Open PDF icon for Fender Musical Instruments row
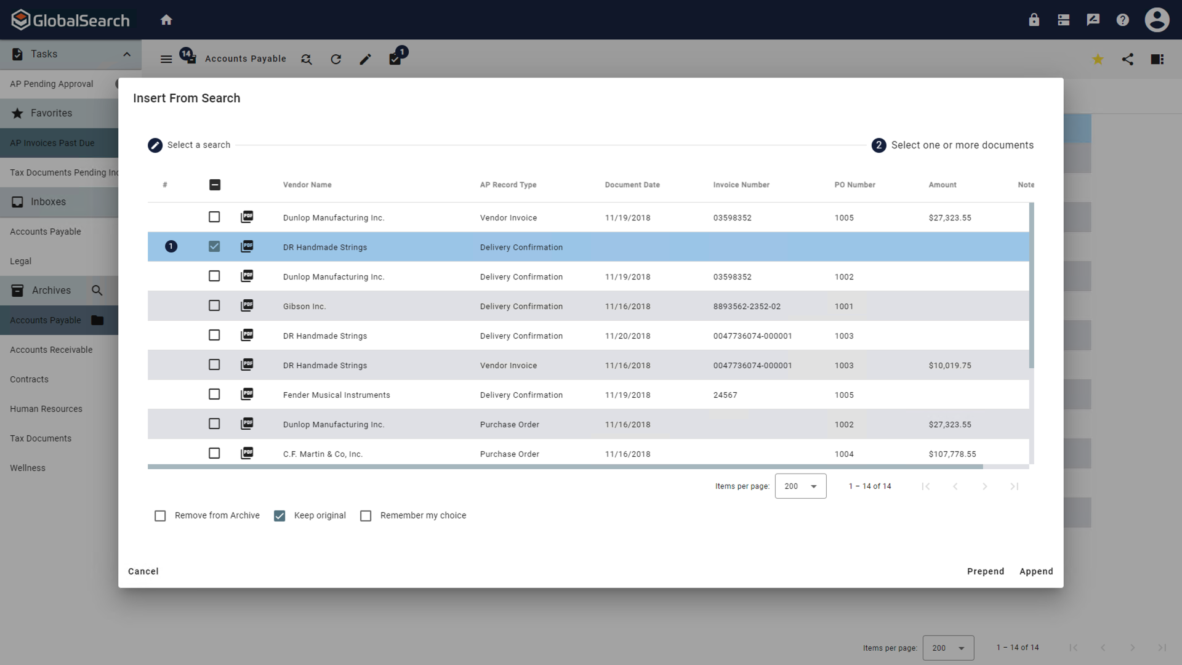 [x=247, y=394]
